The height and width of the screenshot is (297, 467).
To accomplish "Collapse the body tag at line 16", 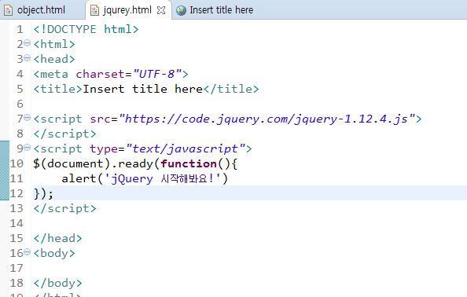I will click(x=27, y=251).
